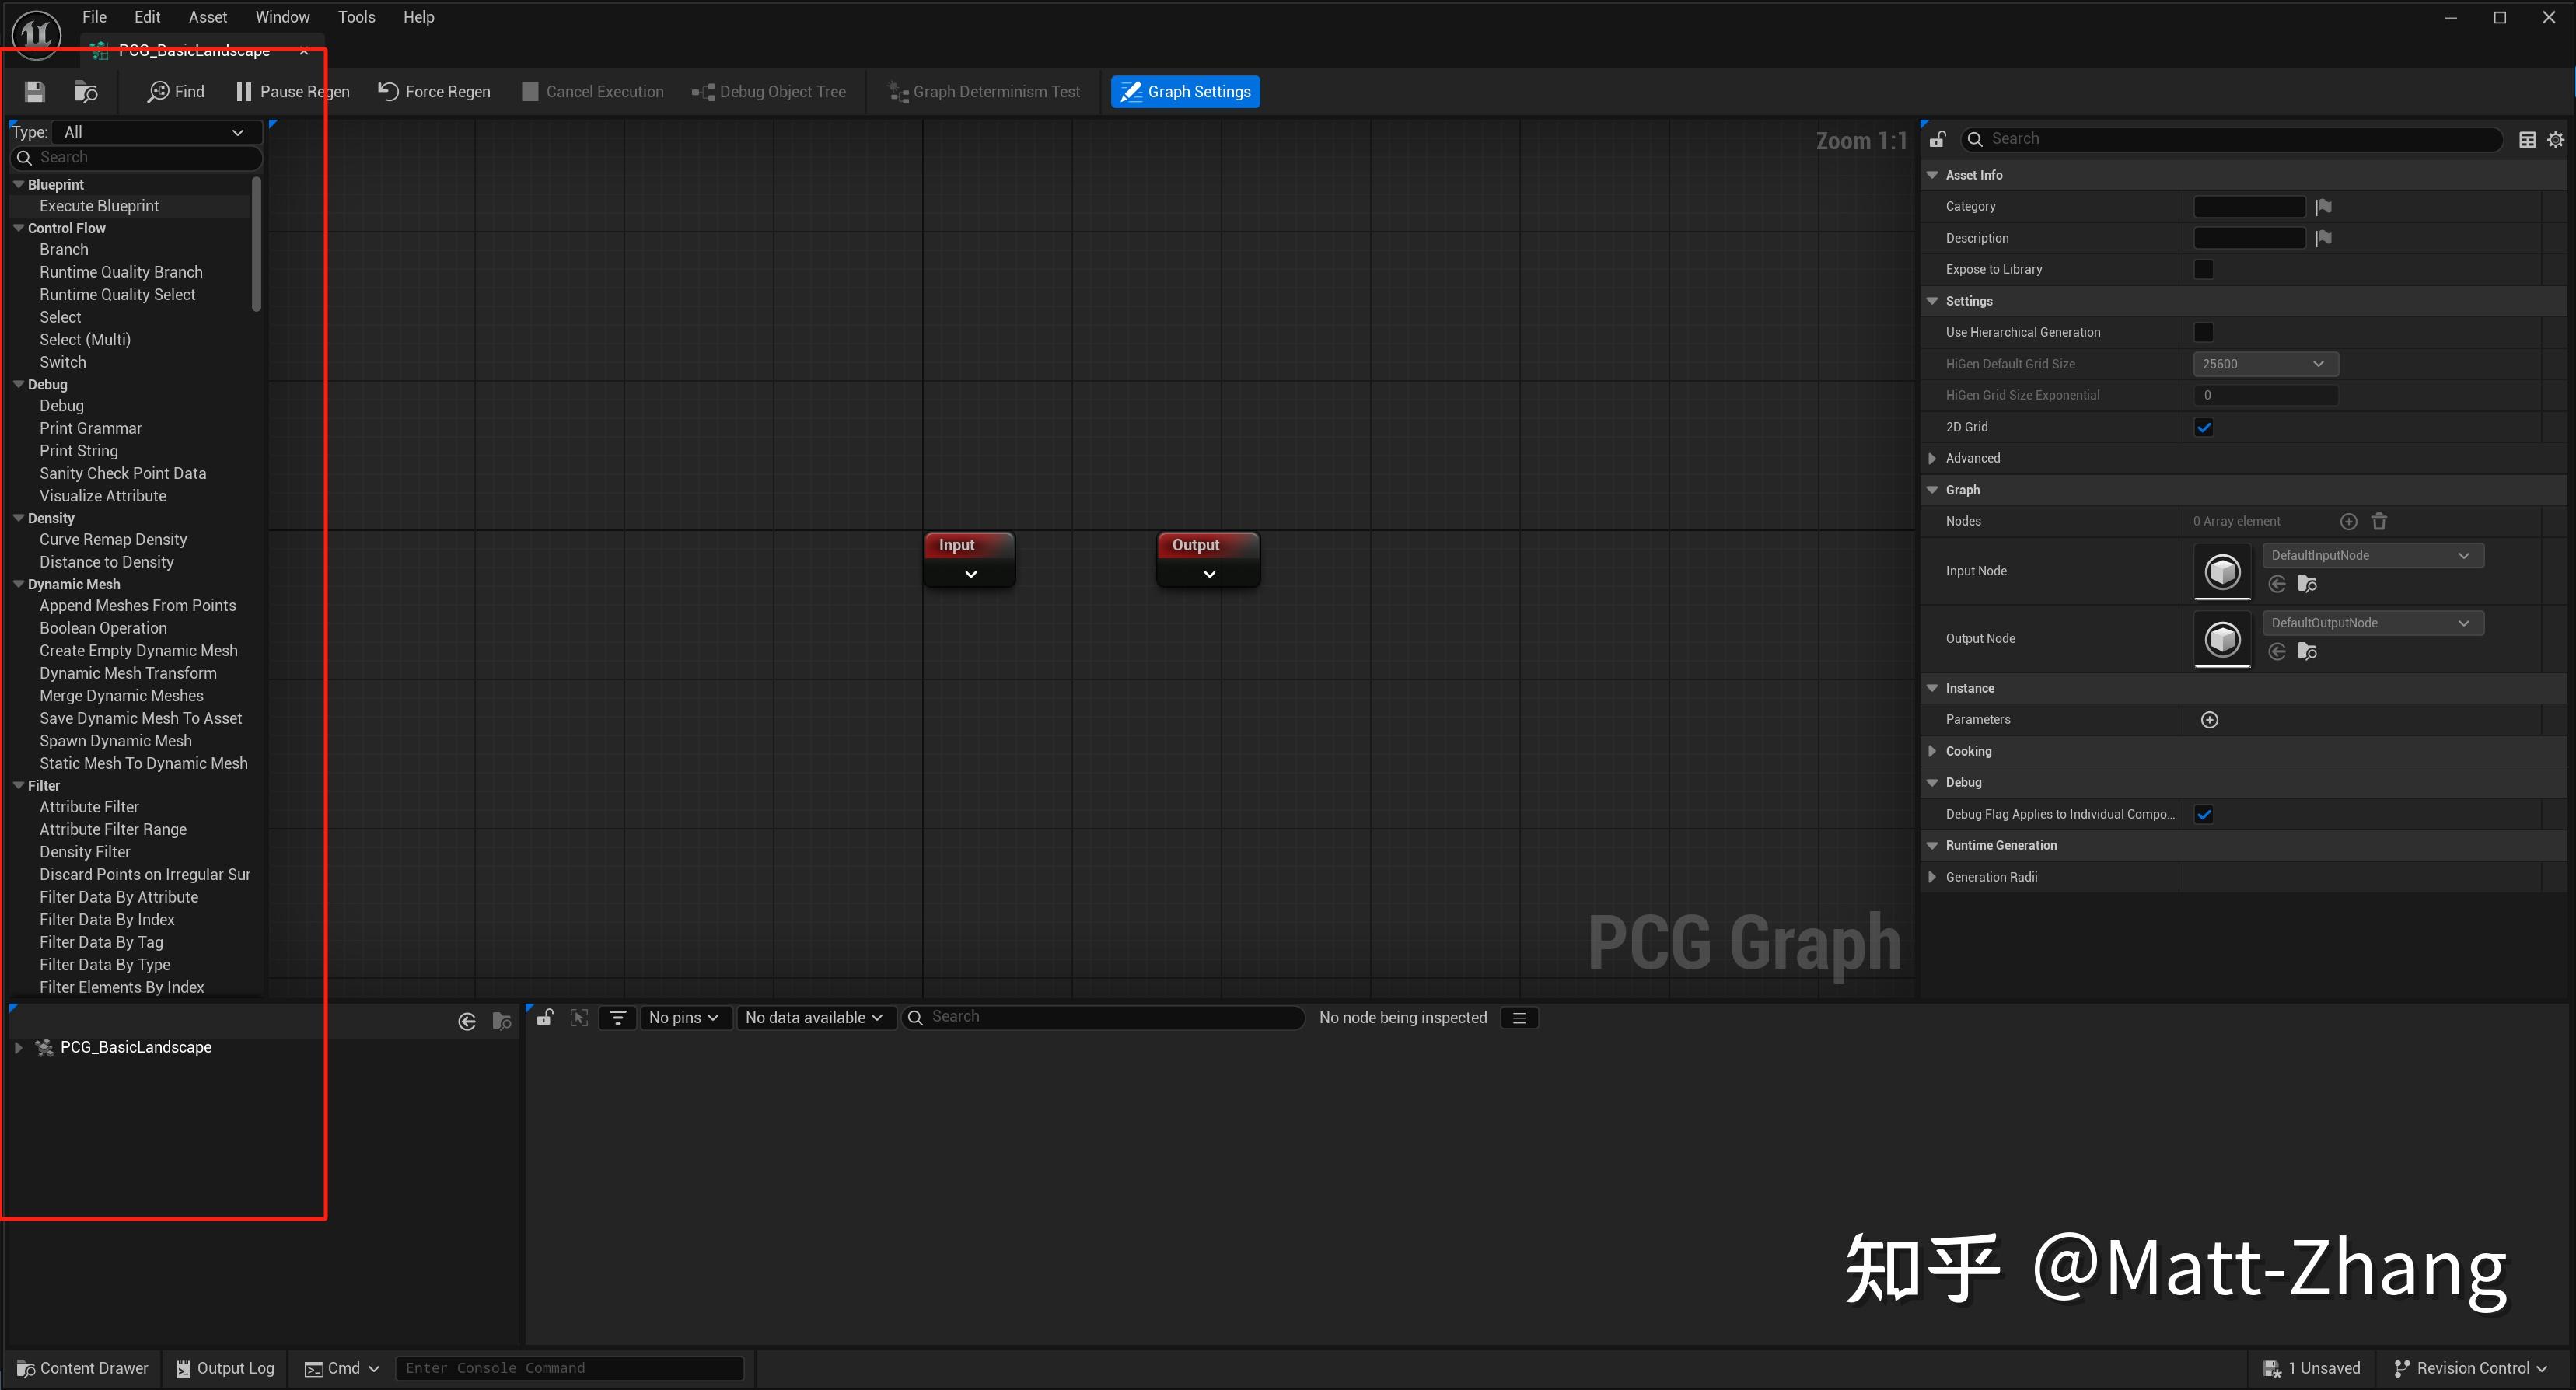
Task: Click the Force Regen button
Action: click(x=434, y=92)
